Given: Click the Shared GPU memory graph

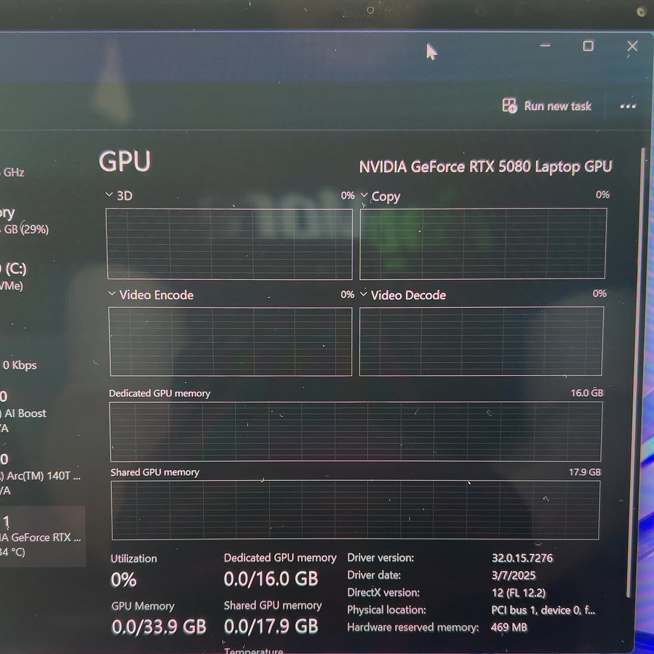Looking at the screenshot, I should click(355, 510).
